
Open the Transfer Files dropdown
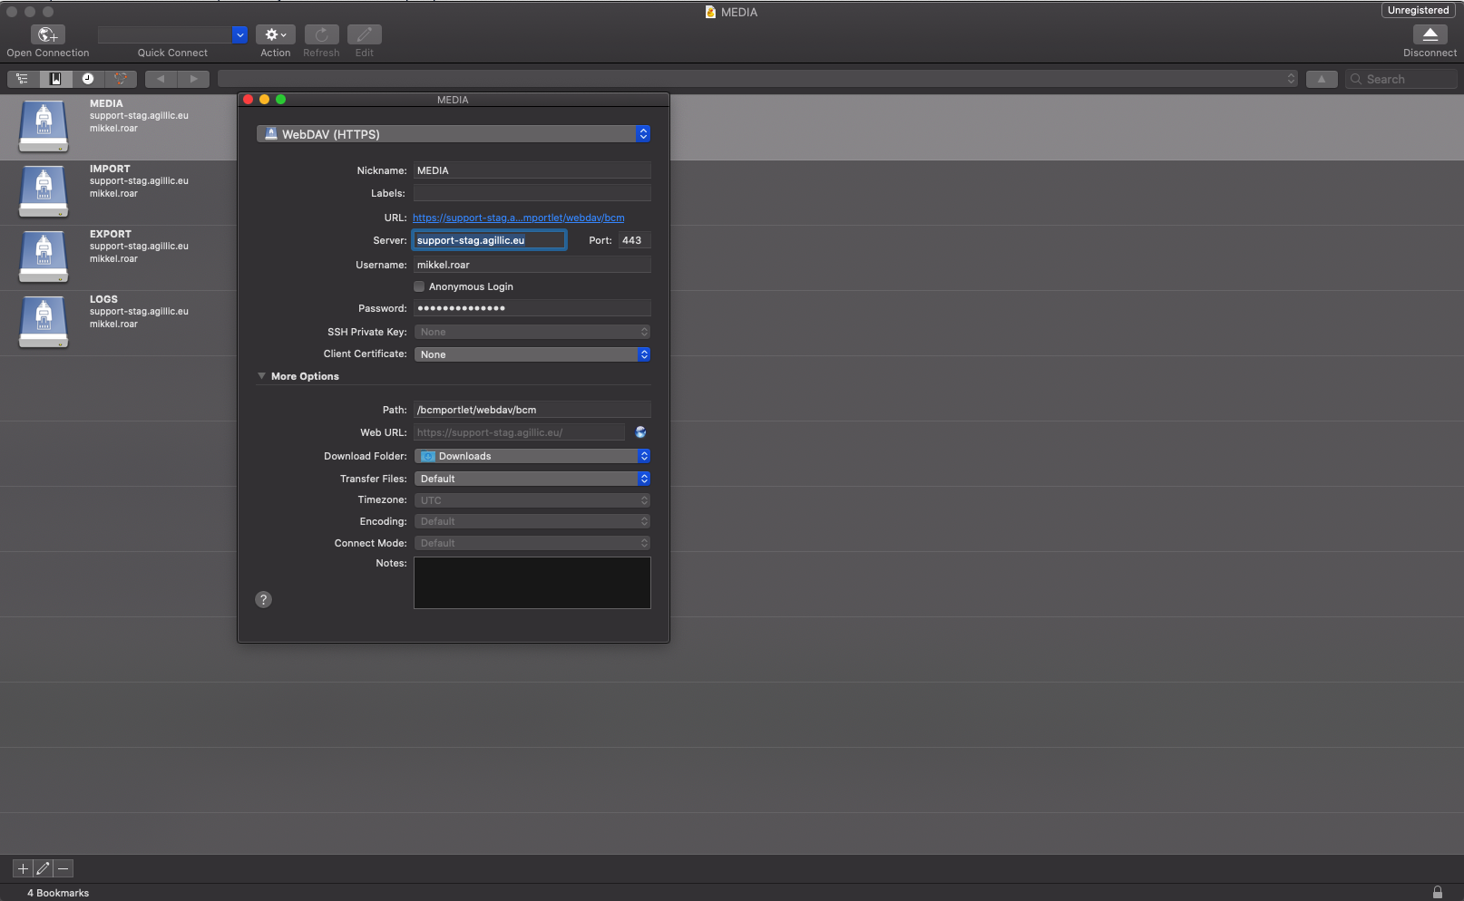tap(532, 479)
